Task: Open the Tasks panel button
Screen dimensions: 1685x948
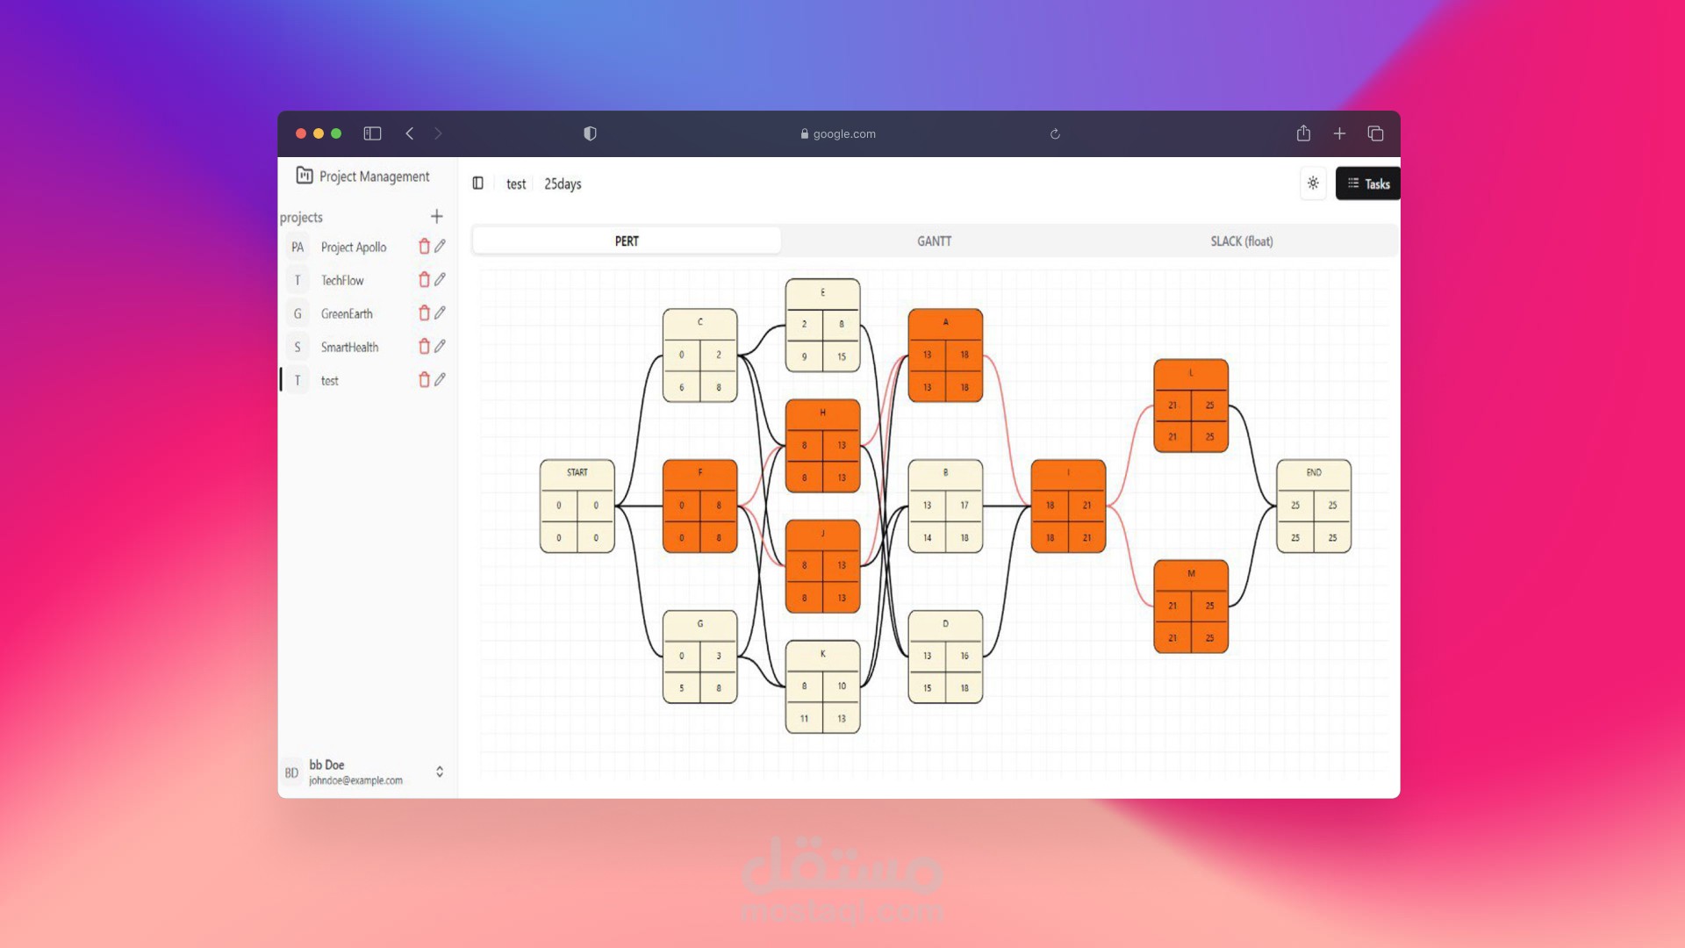Action: (x=1367, y=183)
